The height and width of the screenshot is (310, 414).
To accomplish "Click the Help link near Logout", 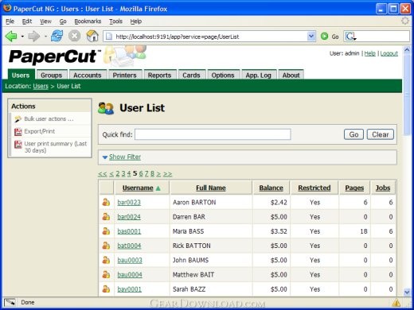I will (369, 53).
